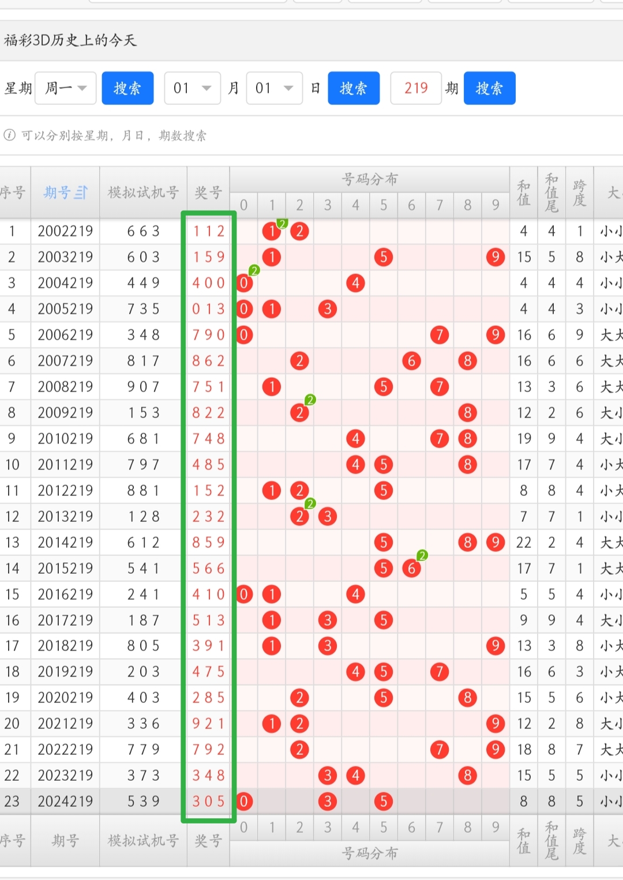Screen dimensions: 623x880
Task: Click trial number 5 3 9
Action: coord(143,802)
